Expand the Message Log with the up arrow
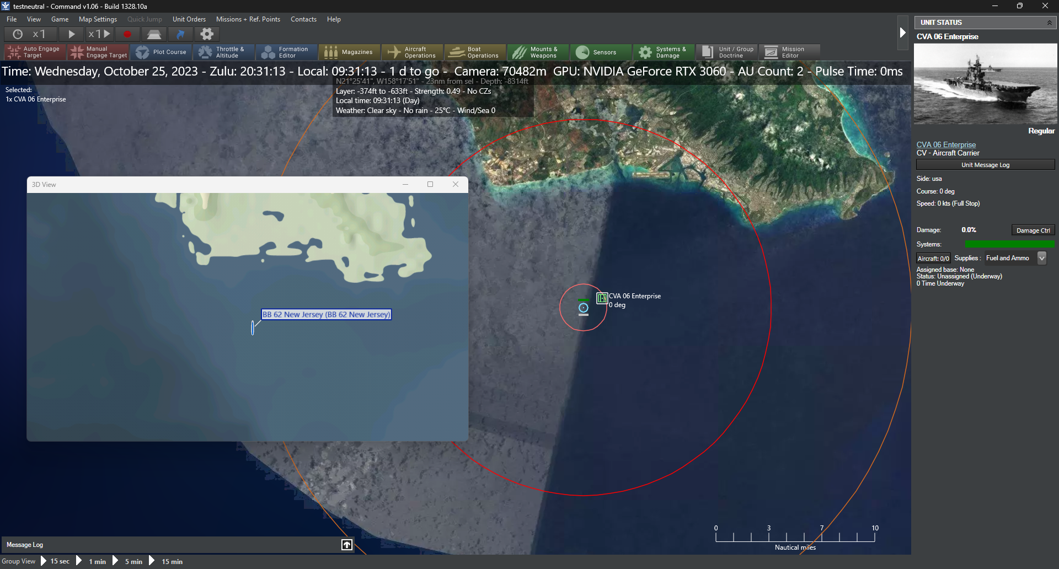This screenshot has width=1059, height=569. click(x=346, y=545)
